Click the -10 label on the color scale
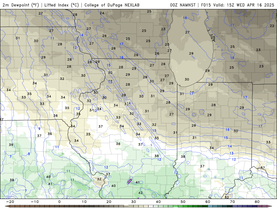 point(35,202)
